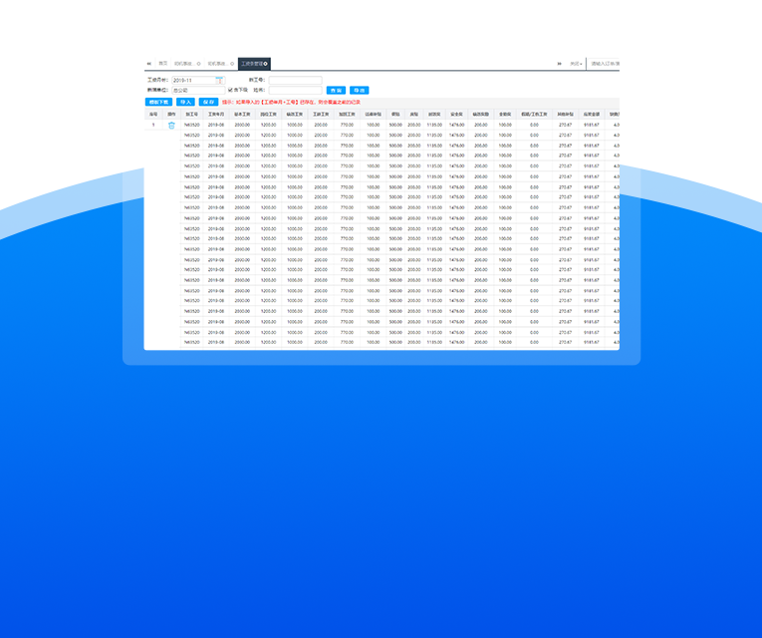Image resolution: width=762 pixels, height=638 pixels.
Task: Toggle the 含下级 checkbox
Action: point(230,90)
